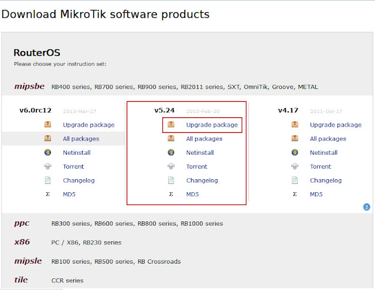The image size is (375, 290).
Task: Click the v4.17 Netinstall Windows icon
Action: [x=295, y=152]
